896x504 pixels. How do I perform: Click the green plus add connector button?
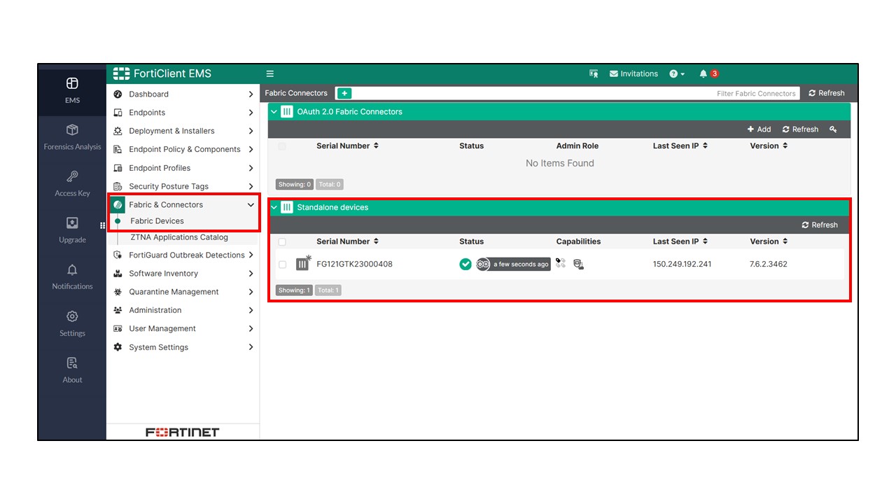344,93
